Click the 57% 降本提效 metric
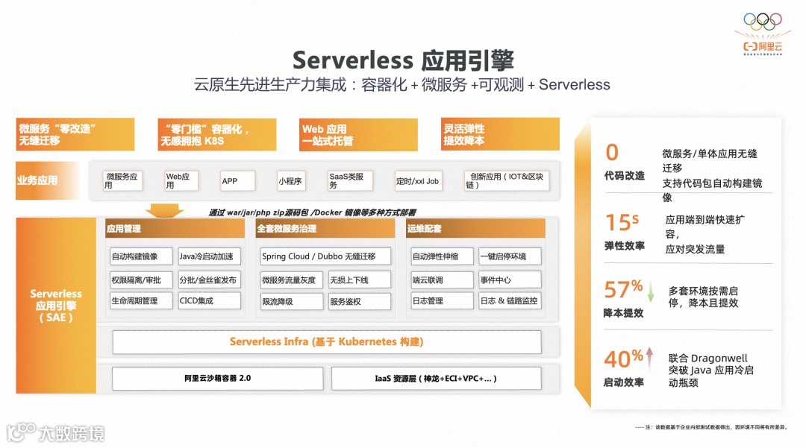 click(x=623, y=299)
